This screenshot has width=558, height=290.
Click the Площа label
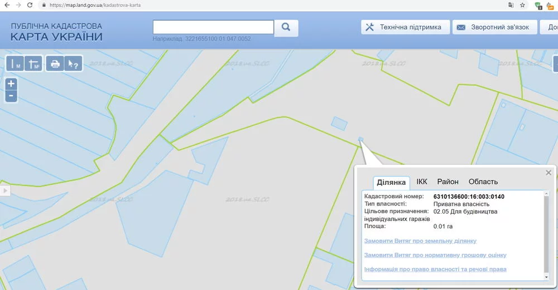pos(375,226)
